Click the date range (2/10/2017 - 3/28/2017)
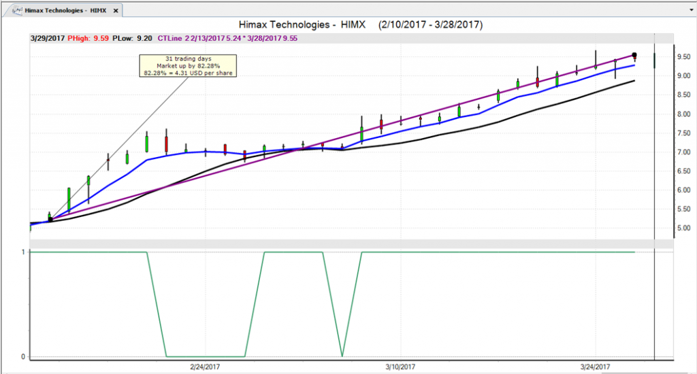The width and height of the screenshot is (697, 374). click(431, 25)
